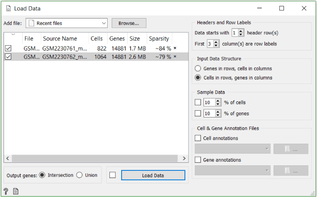
Task: Click the Load Data window title icon
Action: [8, 9]
